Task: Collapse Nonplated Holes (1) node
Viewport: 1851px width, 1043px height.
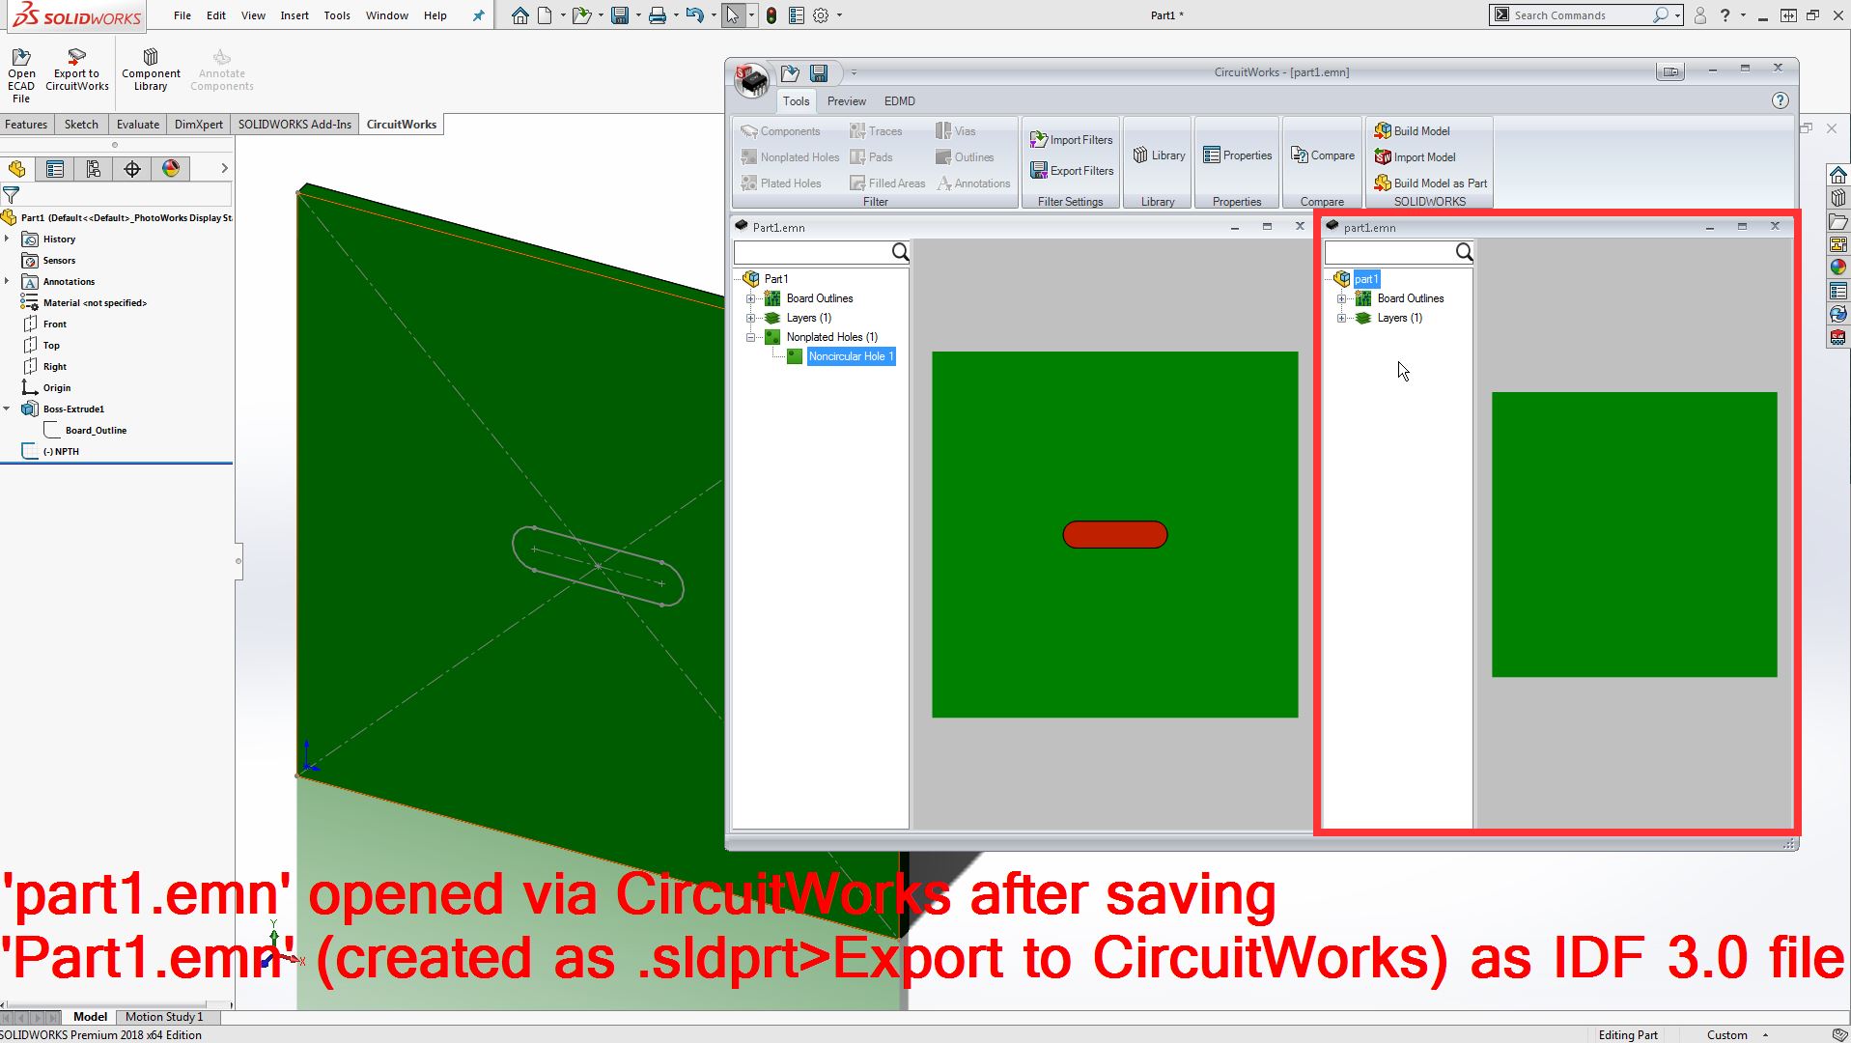Action: tap(750, 337)
